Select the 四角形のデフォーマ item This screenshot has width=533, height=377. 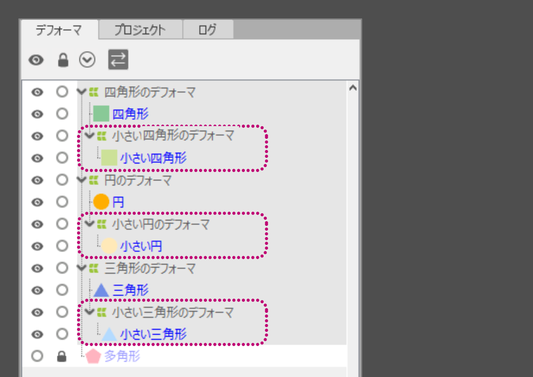(x=150, y=92)
